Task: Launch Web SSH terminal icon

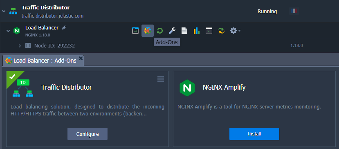Action: (209, 31)
